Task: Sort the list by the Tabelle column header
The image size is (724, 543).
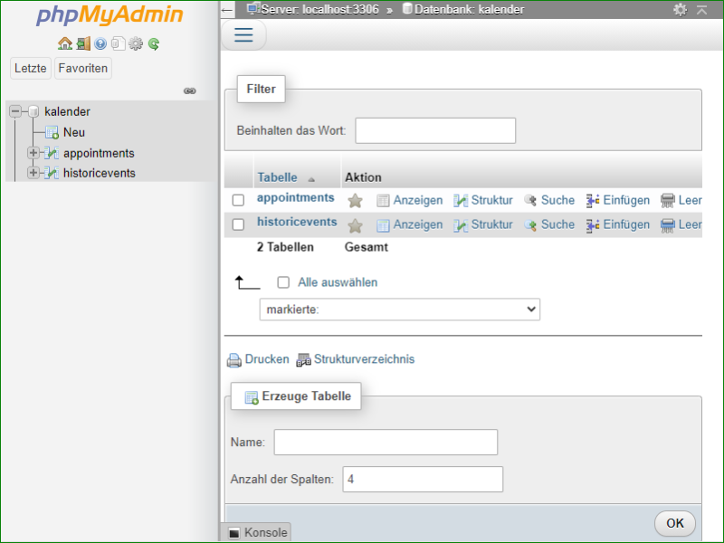Action: 277,177
